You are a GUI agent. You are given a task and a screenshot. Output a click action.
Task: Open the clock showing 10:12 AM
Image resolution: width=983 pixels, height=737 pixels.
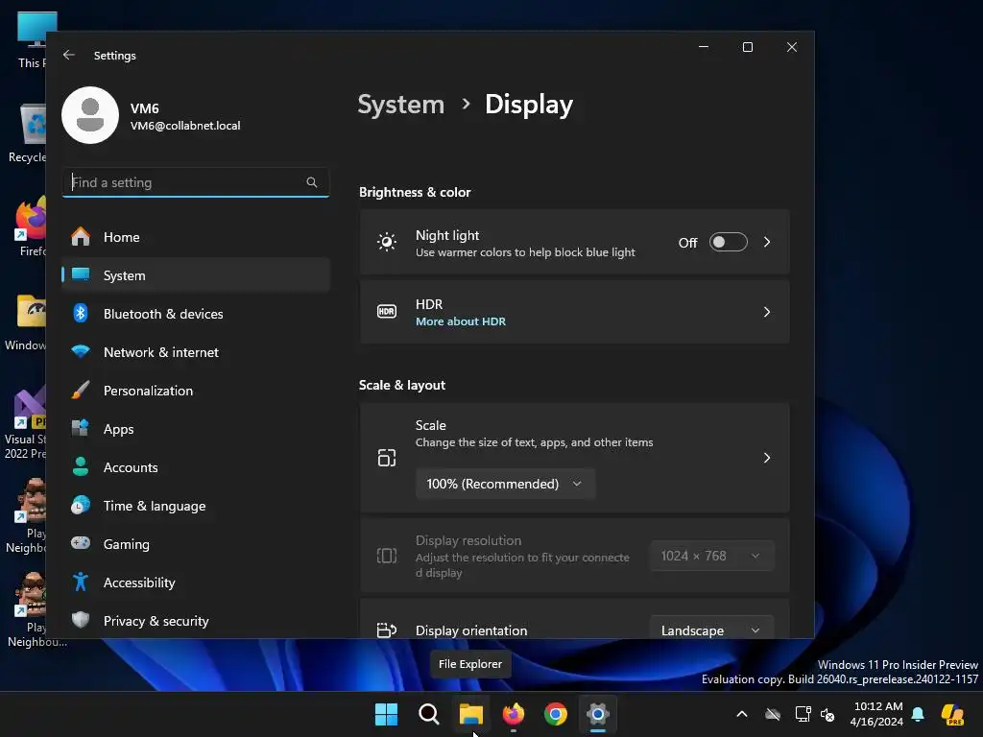877,714
